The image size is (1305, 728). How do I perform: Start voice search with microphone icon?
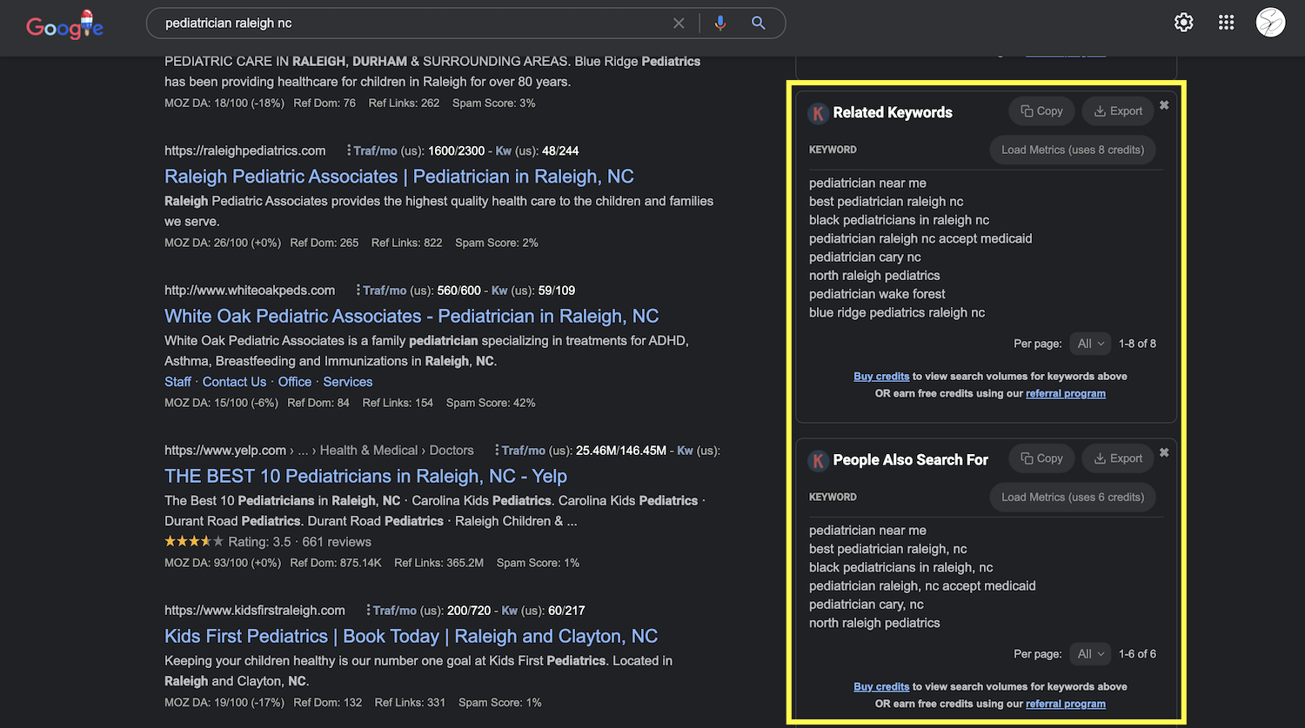click(719, 23)
